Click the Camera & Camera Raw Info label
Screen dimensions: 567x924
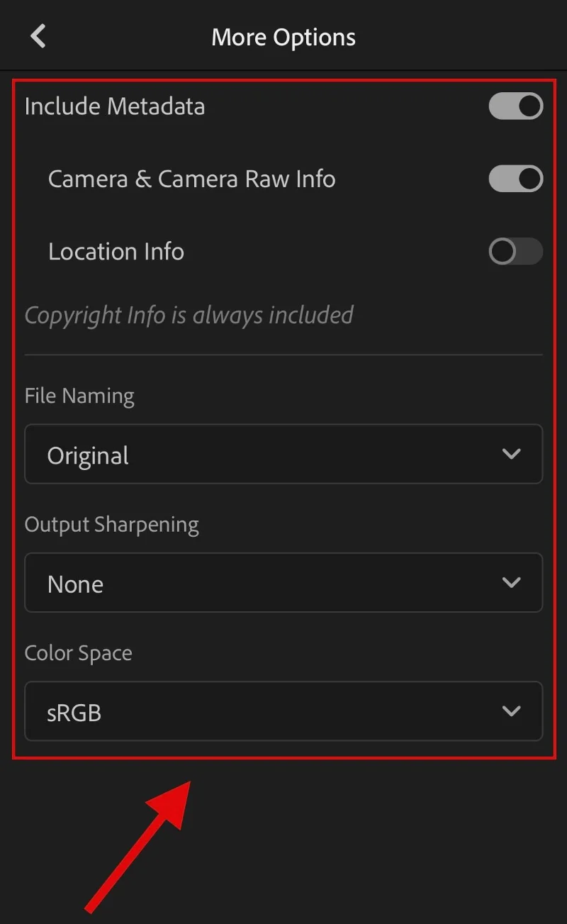(x=191, y=179)
